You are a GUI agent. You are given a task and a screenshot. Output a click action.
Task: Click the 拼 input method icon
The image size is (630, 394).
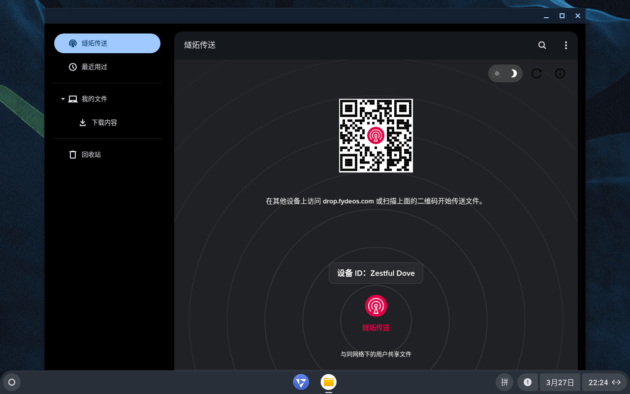tap(504, 382)
